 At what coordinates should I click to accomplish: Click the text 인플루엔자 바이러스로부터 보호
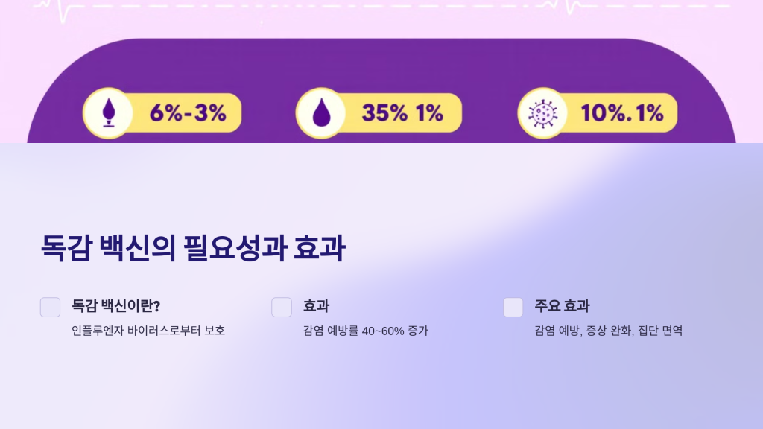(x=148, y=331)
